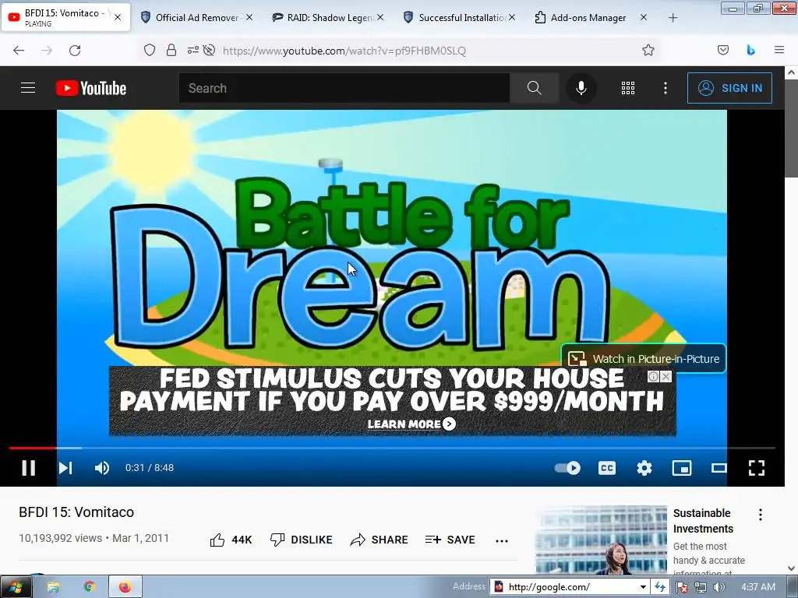Expand the taskbar Address dropdown arrow
Screen dimensions: 798x598
click(x=643, y=587)
